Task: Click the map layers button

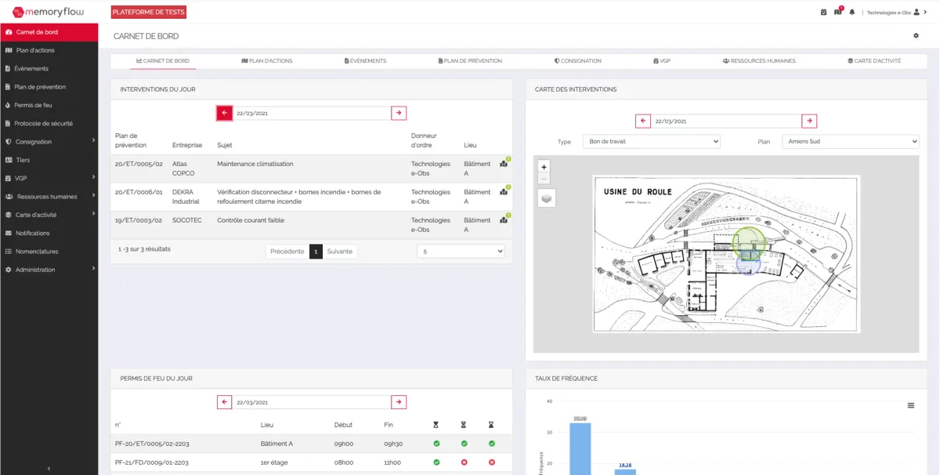Action: click(x=546, y=198)
